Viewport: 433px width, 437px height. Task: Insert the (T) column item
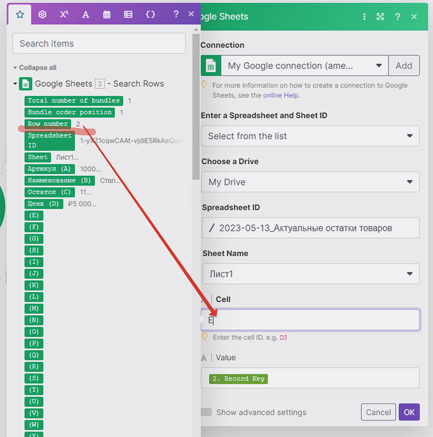click(34, 390)
